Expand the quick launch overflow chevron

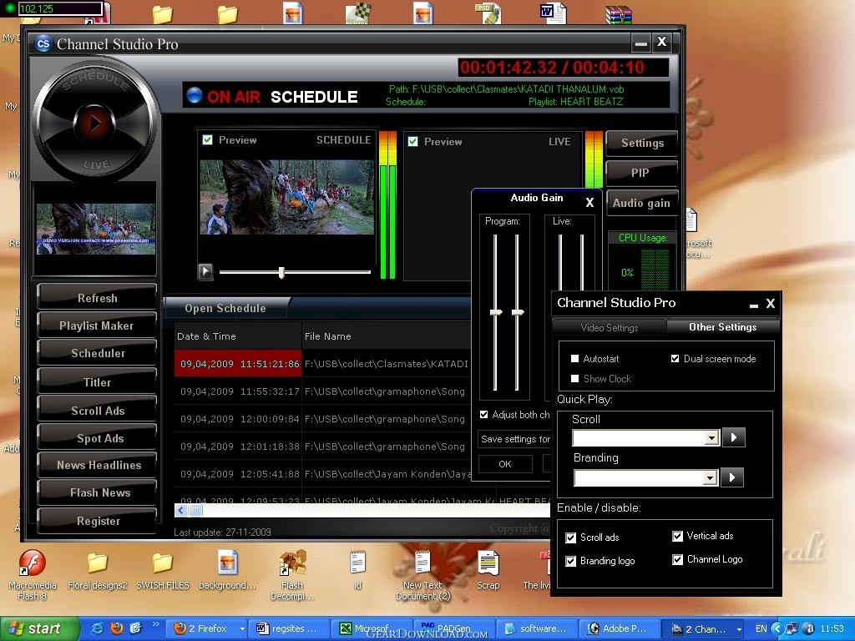155,624
